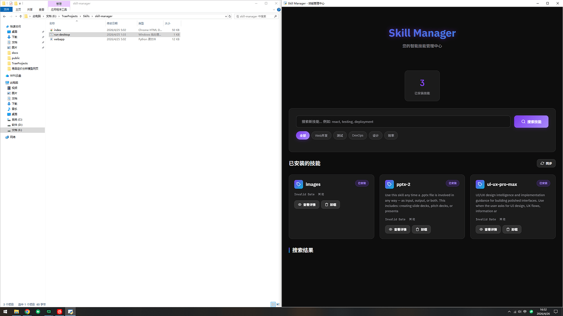563x316 pixels.
Task: View details of the pptx-2 skill
Action: point(397,229)
